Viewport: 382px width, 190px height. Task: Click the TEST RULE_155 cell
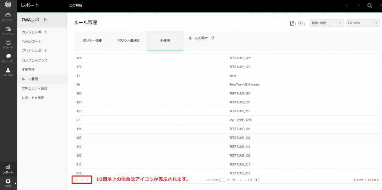(240, 111)
